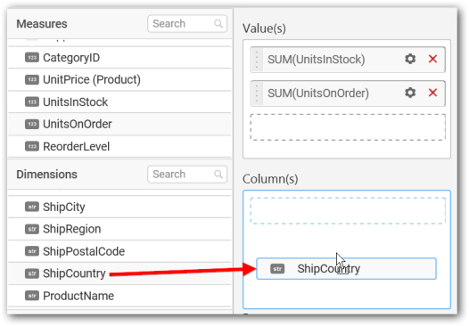Select CategoryID measure
Image resolution: width=469 pixels, height=326 pixels.
pos(119,57)
